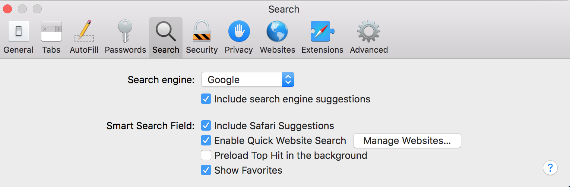
Task: Toggle the Show Favorites checkbox
Action: coord(206,170)
